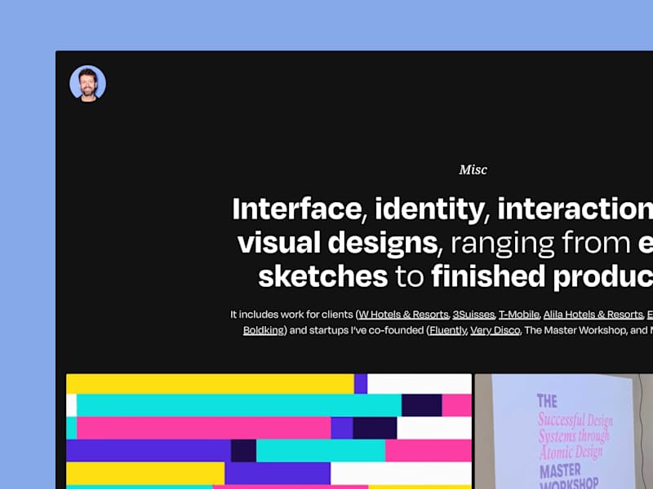Viewport: 653px width, 489px height.
Task: Go to the Very Disco link
Action: point(495,330)
